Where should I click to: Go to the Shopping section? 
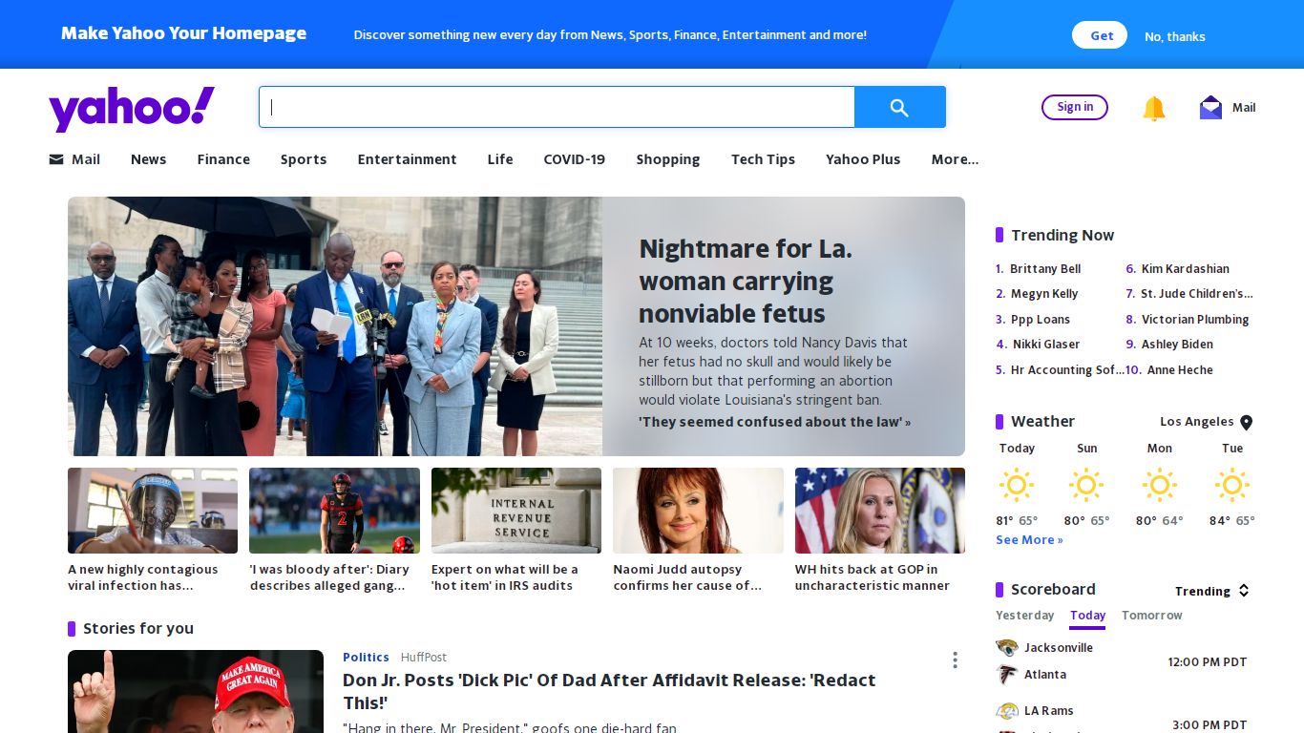(668, 159)
